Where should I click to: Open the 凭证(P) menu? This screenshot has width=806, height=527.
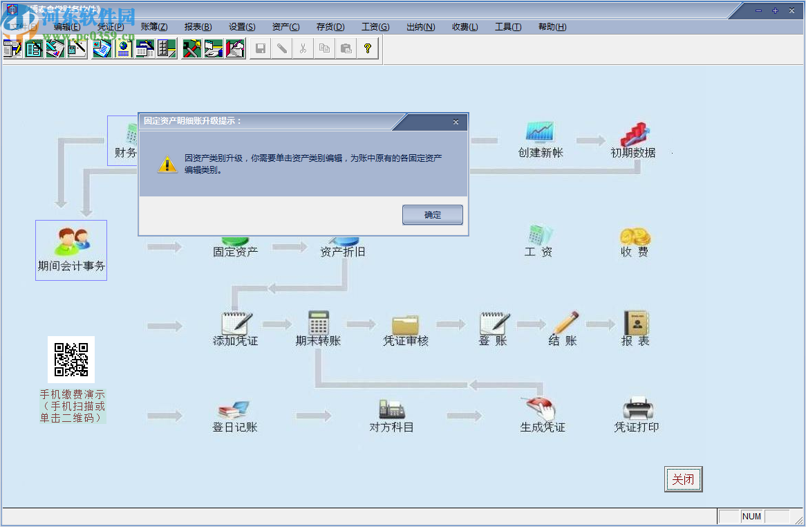click(x=111, y=27)
